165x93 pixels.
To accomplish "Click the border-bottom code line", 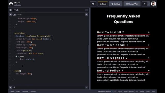I will point(34,39).
